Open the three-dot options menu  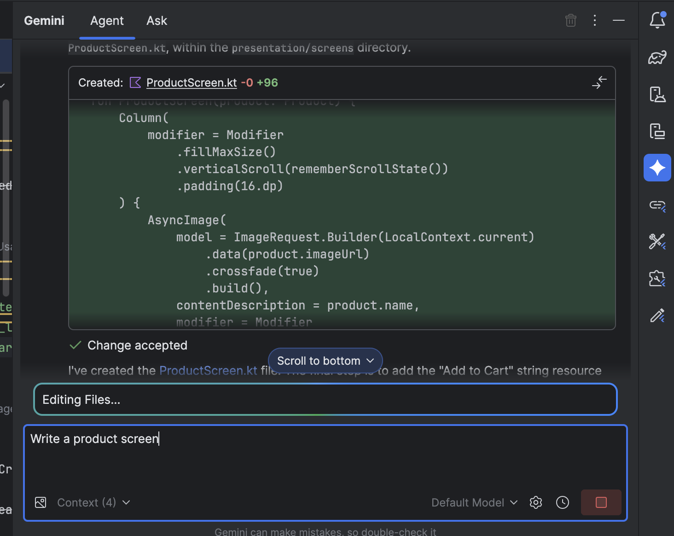click(594, 21)
